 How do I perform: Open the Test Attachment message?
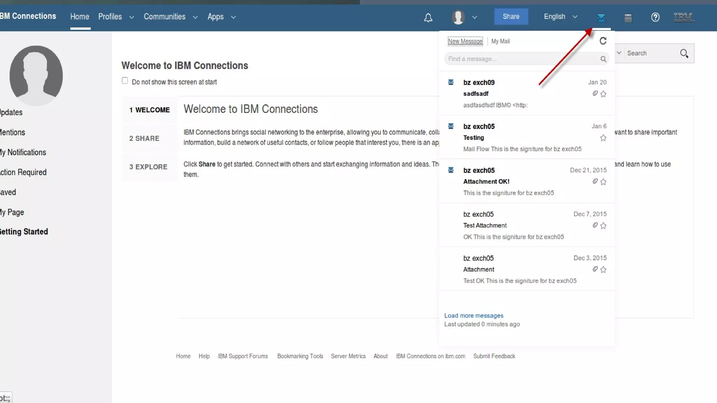[x=527, y=225]
